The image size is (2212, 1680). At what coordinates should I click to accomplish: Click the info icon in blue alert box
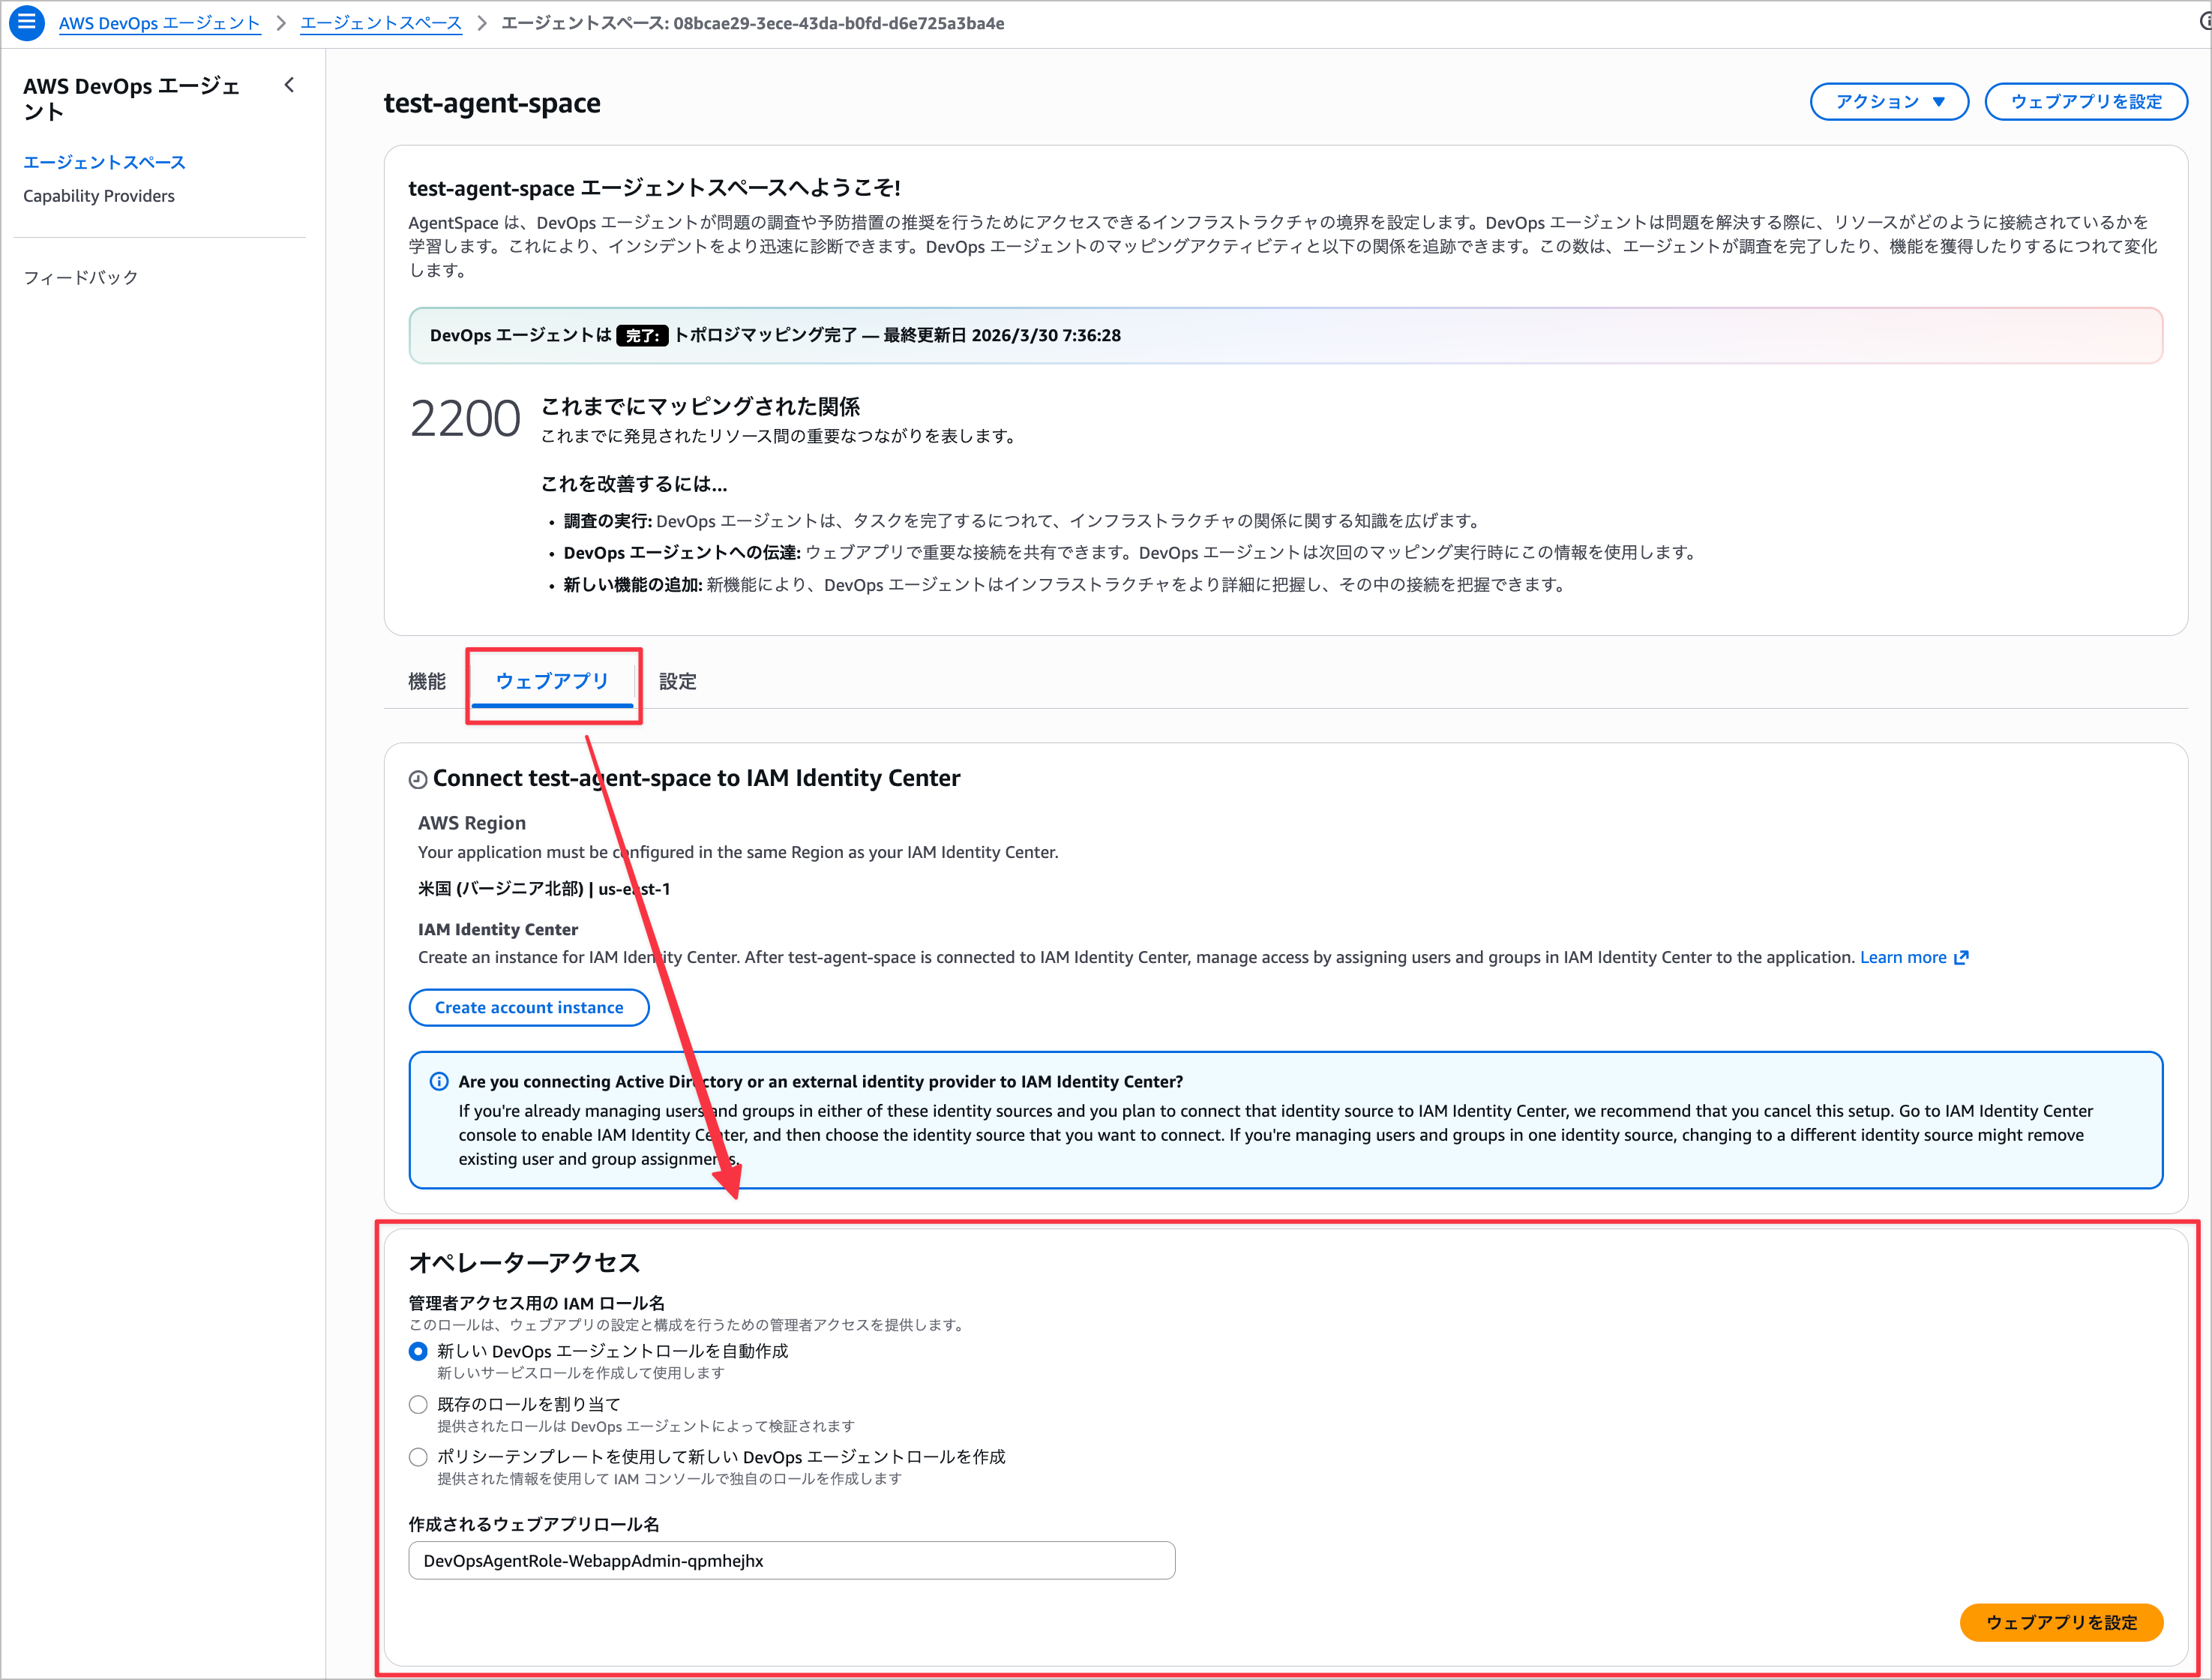click(x=439, y=1081)
